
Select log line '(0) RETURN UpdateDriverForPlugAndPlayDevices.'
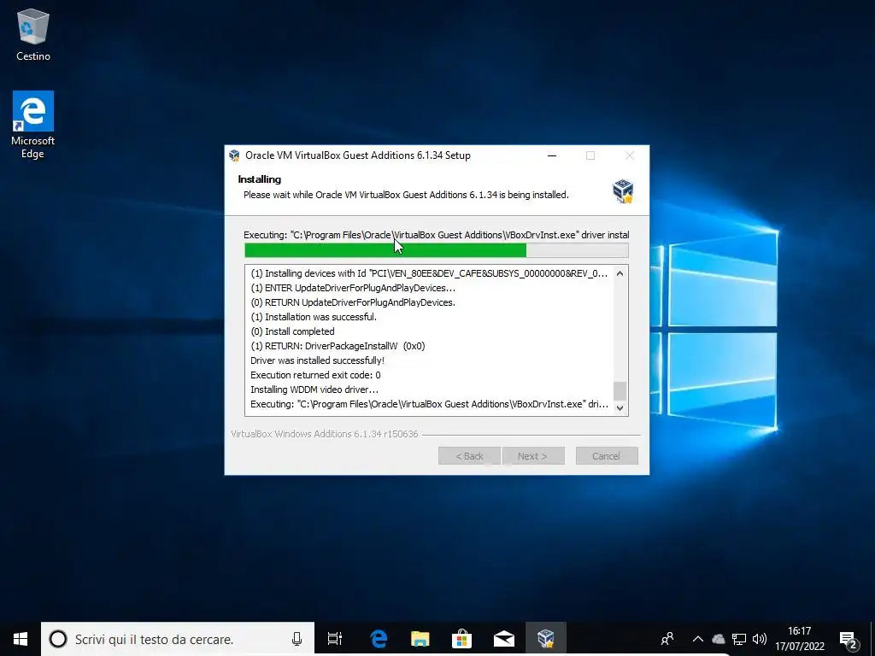tap(353, 302)
